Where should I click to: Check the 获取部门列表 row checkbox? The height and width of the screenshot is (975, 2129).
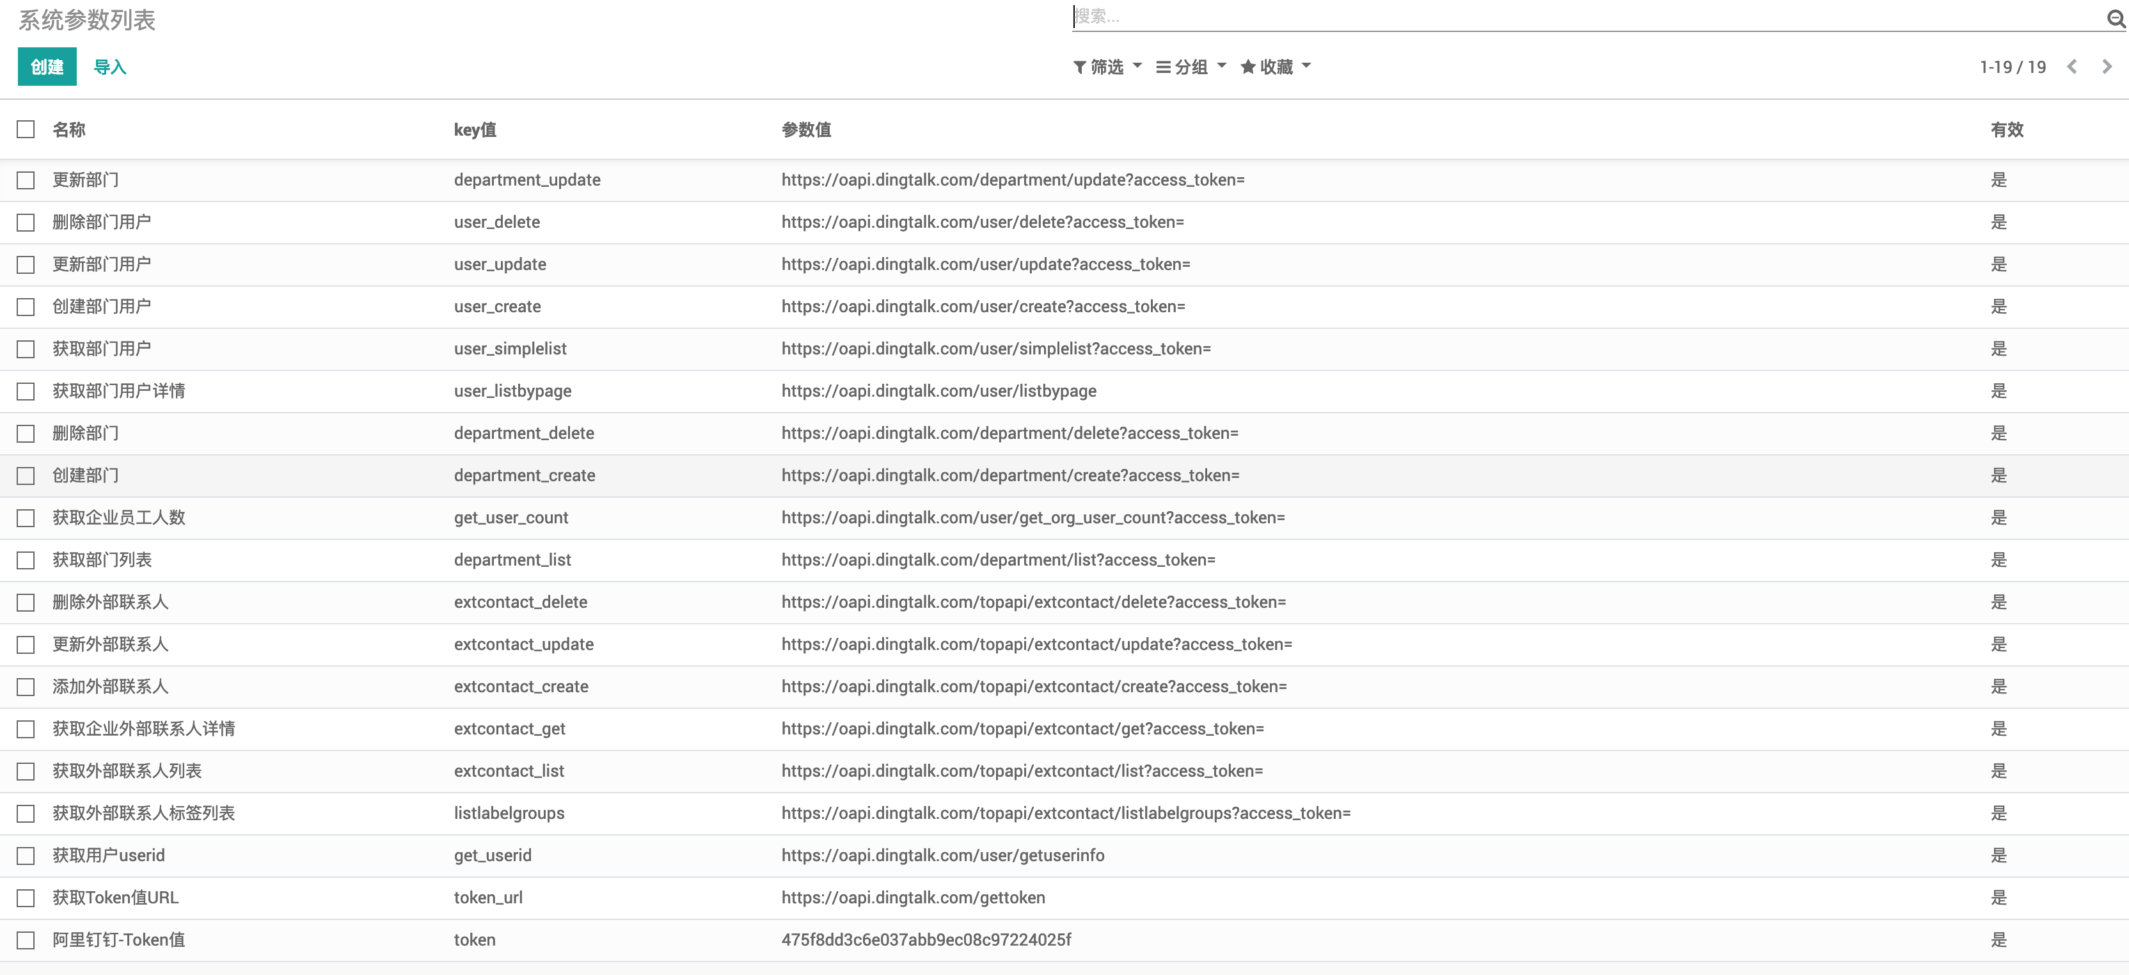(x=26, y=560)
